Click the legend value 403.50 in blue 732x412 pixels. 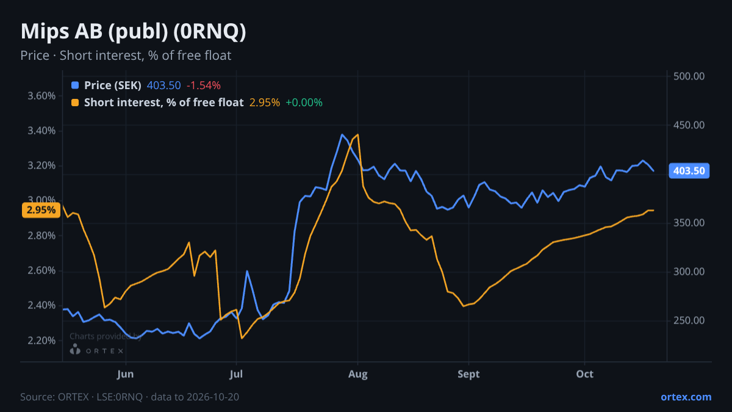pos(163,85)
